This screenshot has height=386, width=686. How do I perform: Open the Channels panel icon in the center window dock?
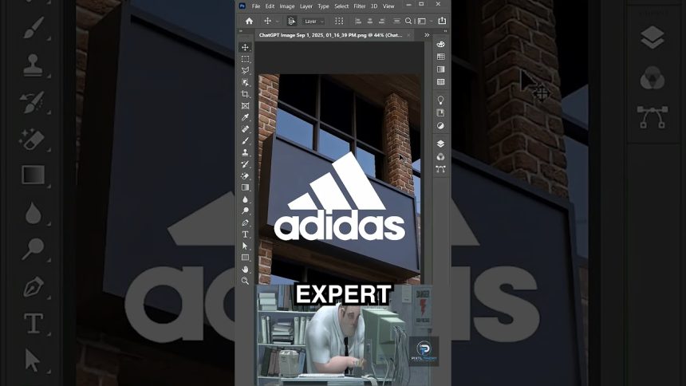click(x=440, y=156)
